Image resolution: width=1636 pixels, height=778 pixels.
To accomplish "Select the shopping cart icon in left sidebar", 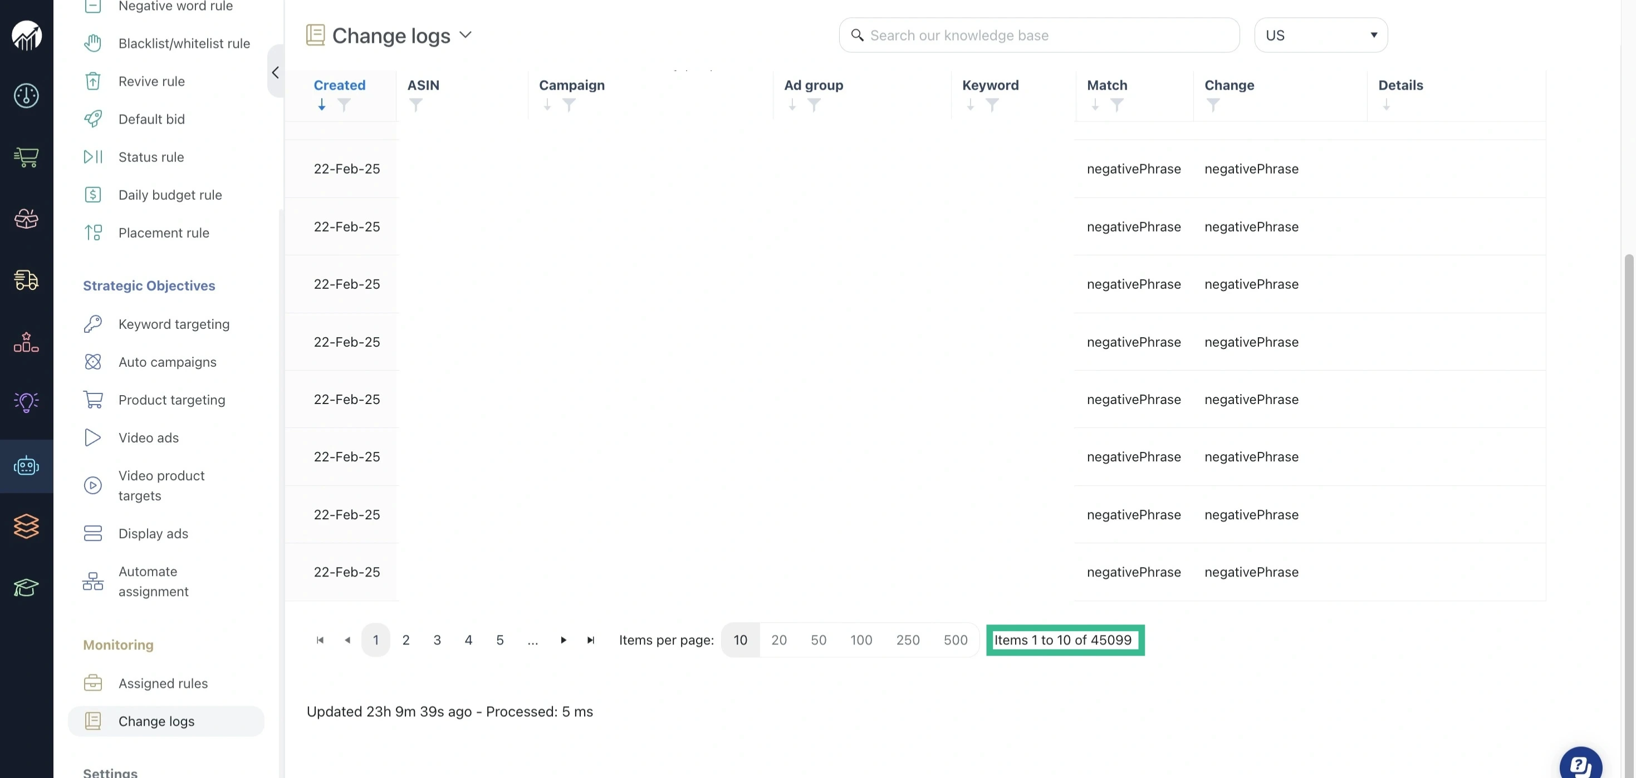I will [26, 158].
